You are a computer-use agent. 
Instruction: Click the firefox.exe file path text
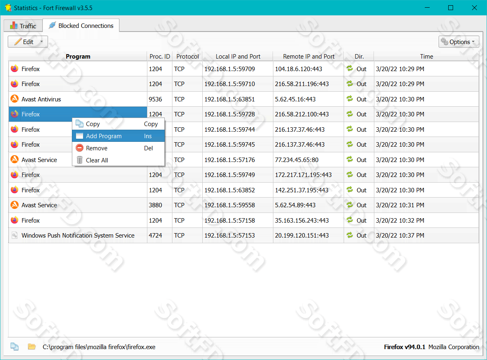click(x=99, y=347)
